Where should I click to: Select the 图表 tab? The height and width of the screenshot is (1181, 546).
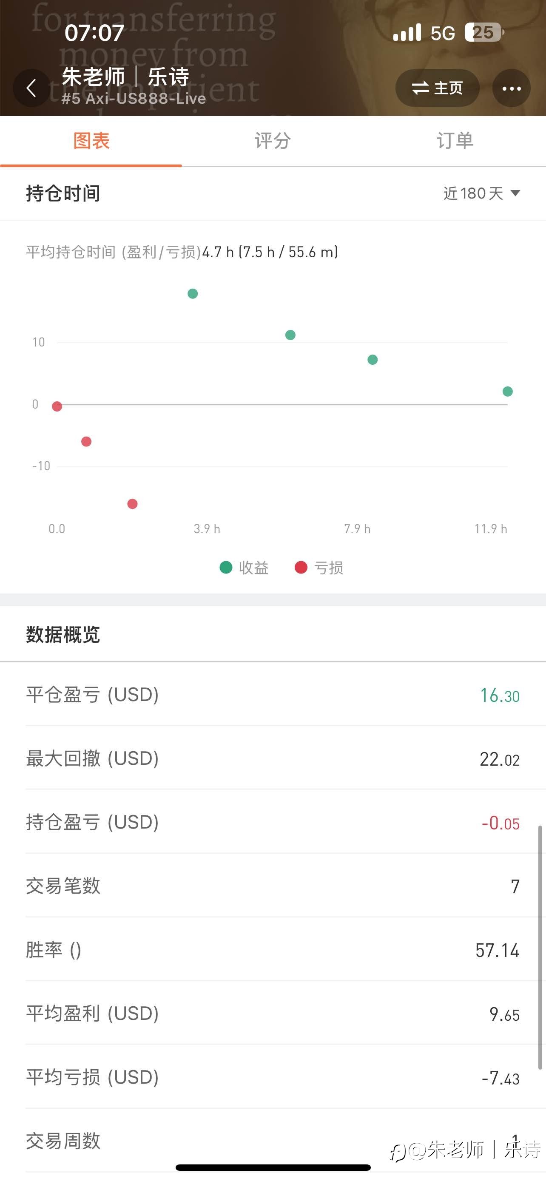coord(91,141)
